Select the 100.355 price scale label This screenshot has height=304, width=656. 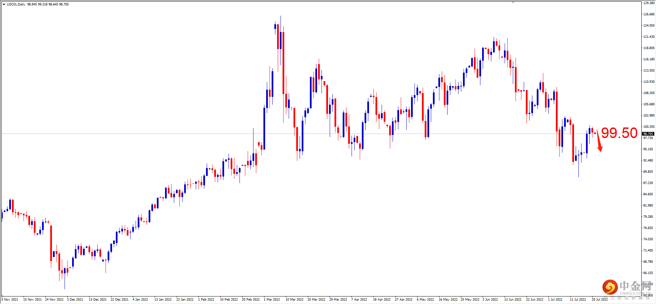pyautogui.click(x=649, y=127)
